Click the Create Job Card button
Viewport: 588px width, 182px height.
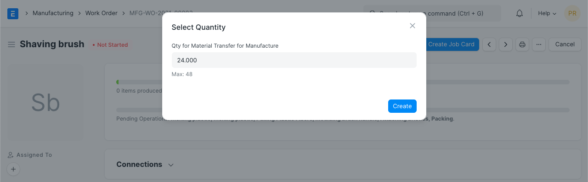pos(451,44)
